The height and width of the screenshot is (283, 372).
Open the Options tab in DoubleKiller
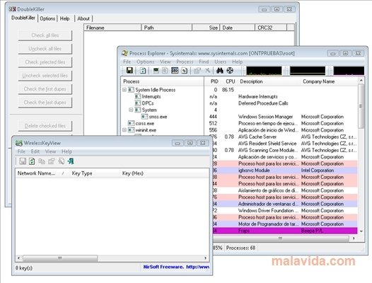[47, 18]
